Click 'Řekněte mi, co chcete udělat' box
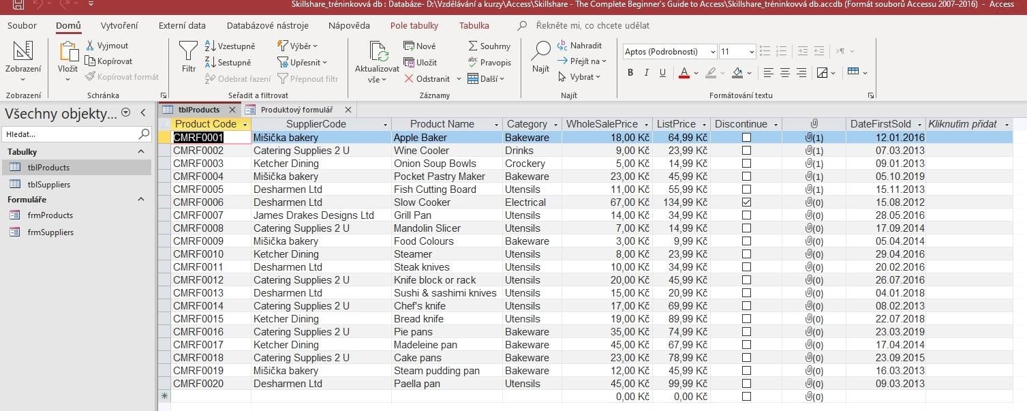The width and height of the screenshot is (1027, 411). 593,25
